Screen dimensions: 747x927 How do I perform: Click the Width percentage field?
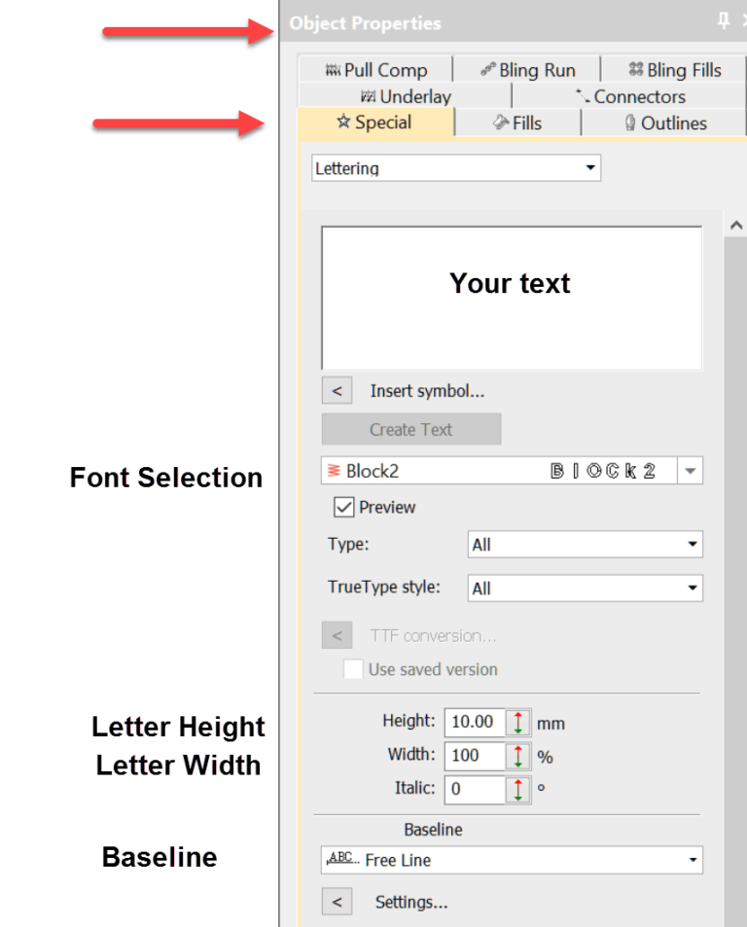(476, 756)
